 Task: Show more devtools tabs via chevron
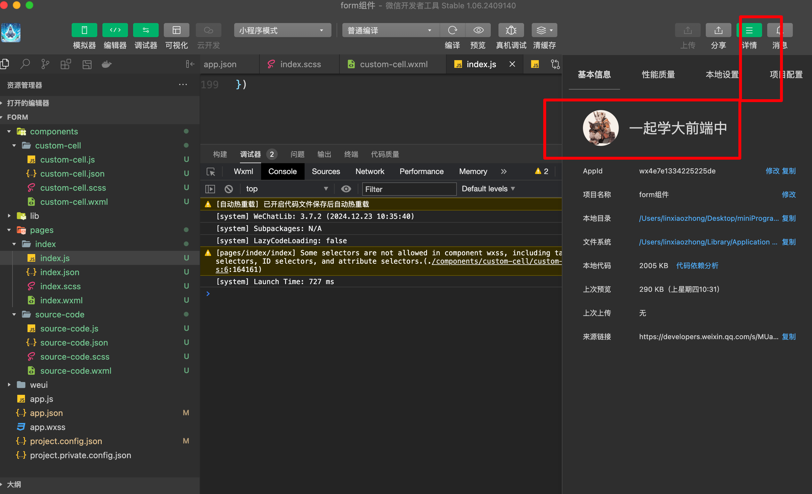[x=504, y=171]
